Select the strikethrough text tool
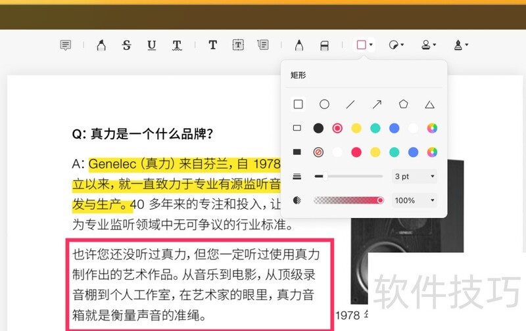 126,45
